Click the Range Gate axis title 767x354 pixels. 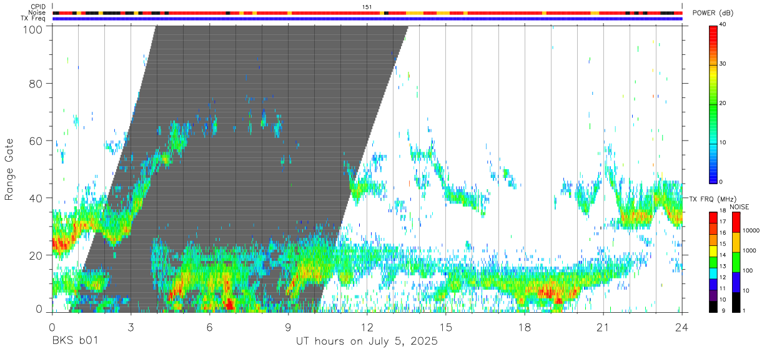[10, 168]
